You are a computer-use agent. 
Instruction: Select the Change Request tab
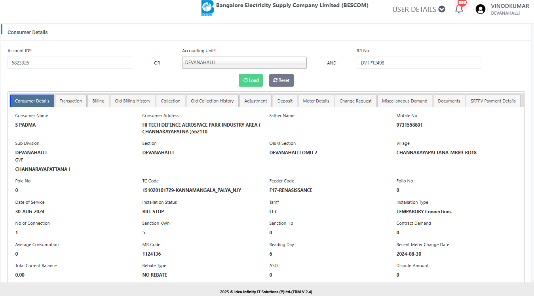tap(355, 101)
